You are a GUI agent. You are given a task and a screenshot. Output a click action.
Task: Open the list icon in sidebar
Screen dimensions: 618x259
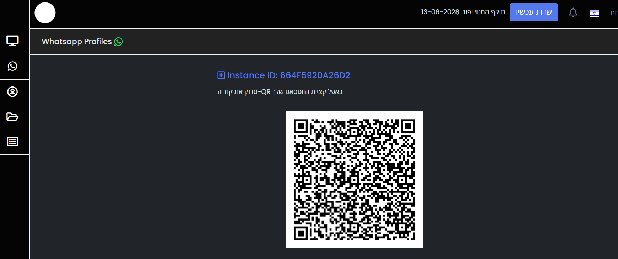[x=12, y=142]
